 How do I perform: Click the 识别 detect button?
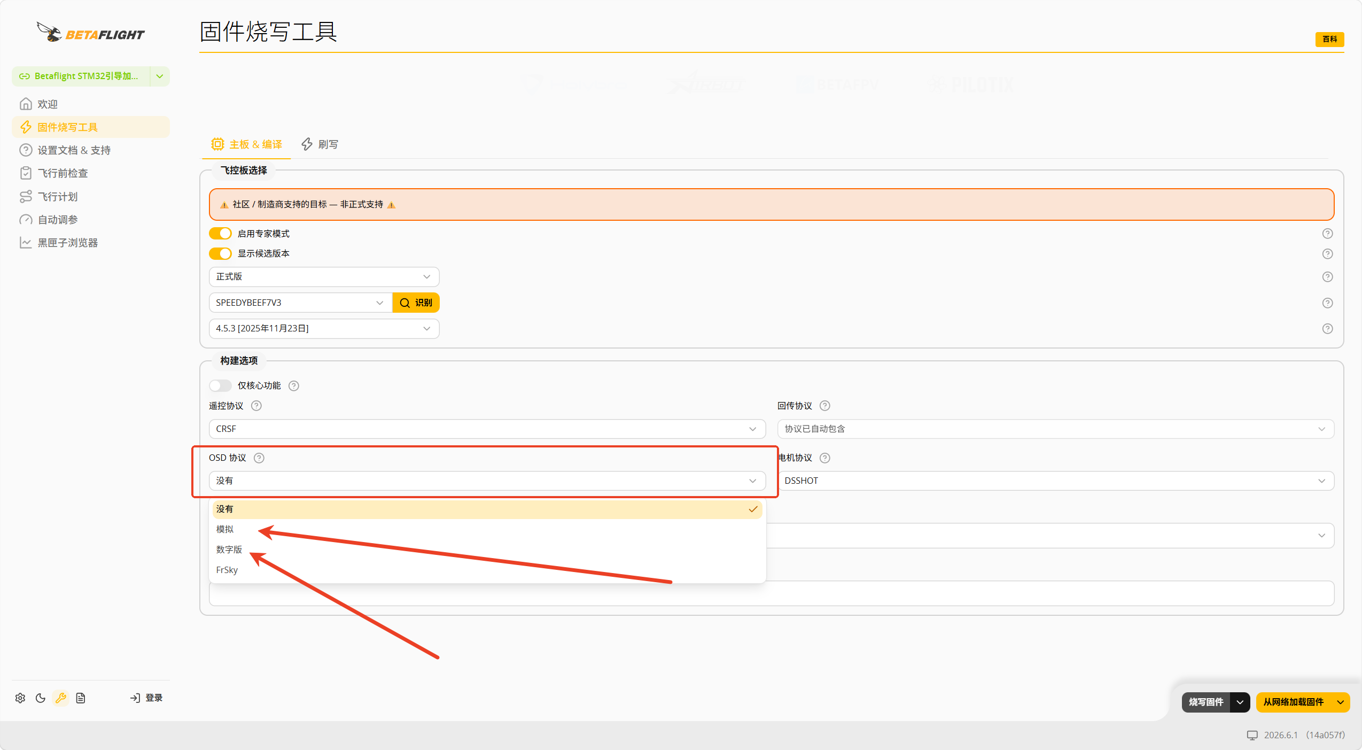[416, 303]
